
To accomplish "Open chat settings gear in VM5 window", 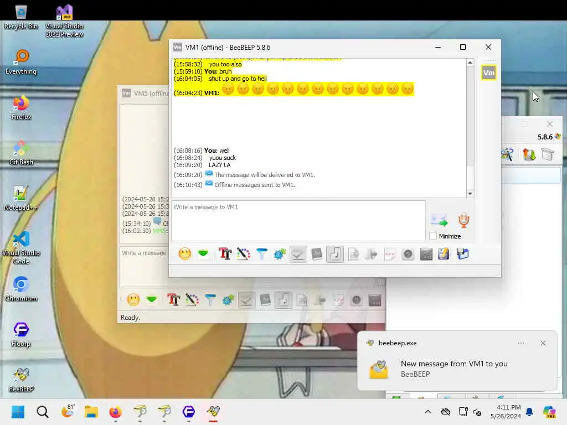I will click(x=228, y=299).
